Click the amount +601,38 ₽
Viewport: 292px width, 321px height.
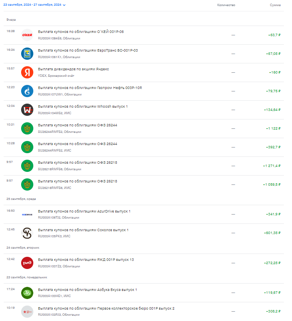(x=272, y=233)
